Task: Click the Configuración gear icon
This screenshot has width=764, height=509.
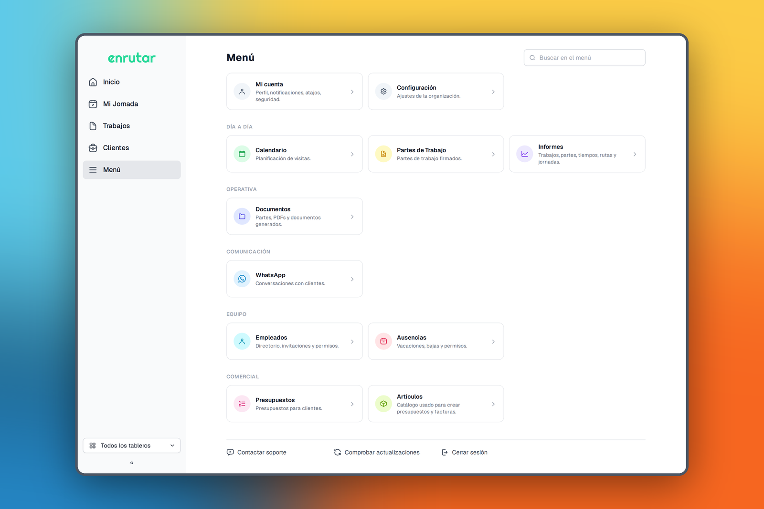Action: [x=383, y=92]
